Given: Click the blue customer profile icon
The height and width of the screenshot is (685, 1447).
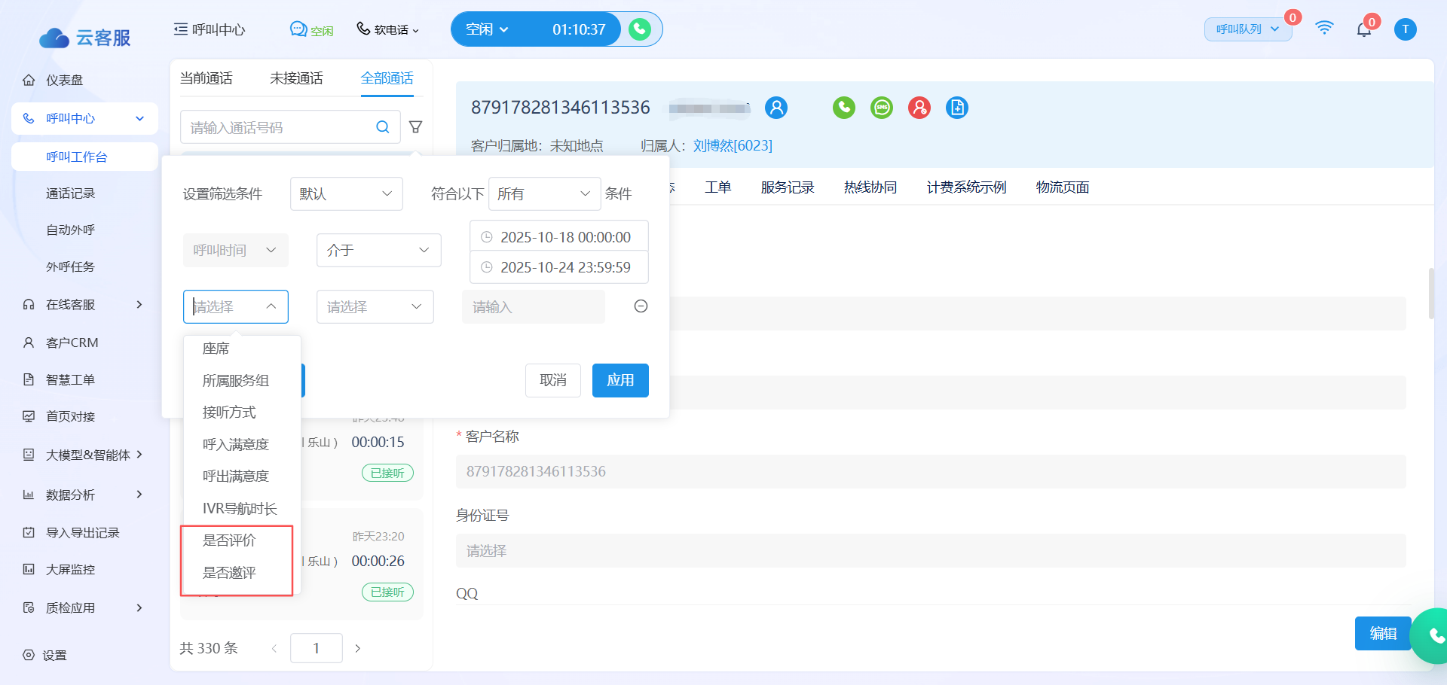Looking at the screenshot, I should pyautogui.click(x=776, y=108).
